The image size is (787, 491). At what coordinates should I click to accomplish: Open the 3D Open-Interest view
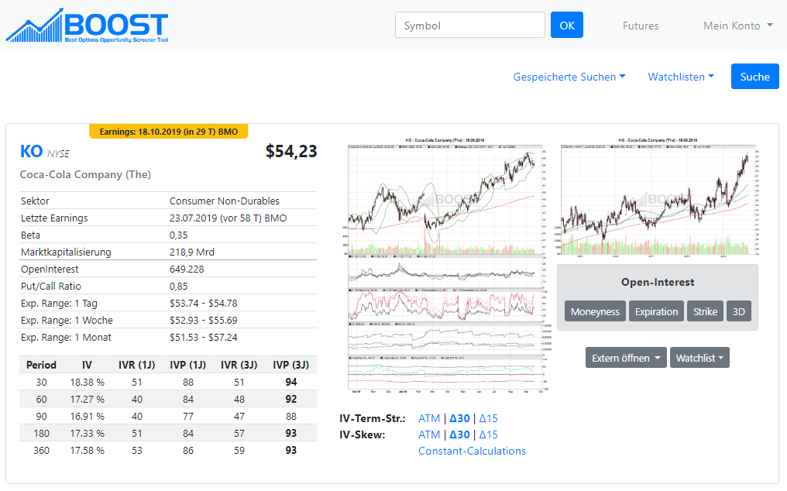(x=738, y=311)
